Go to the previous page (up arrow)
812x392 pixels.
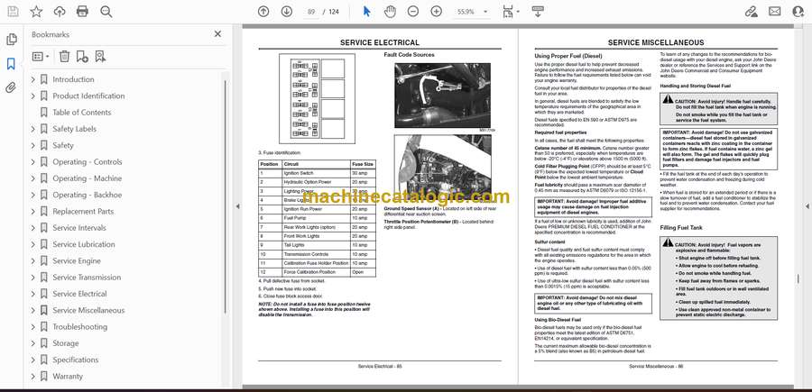coord(263,12)
